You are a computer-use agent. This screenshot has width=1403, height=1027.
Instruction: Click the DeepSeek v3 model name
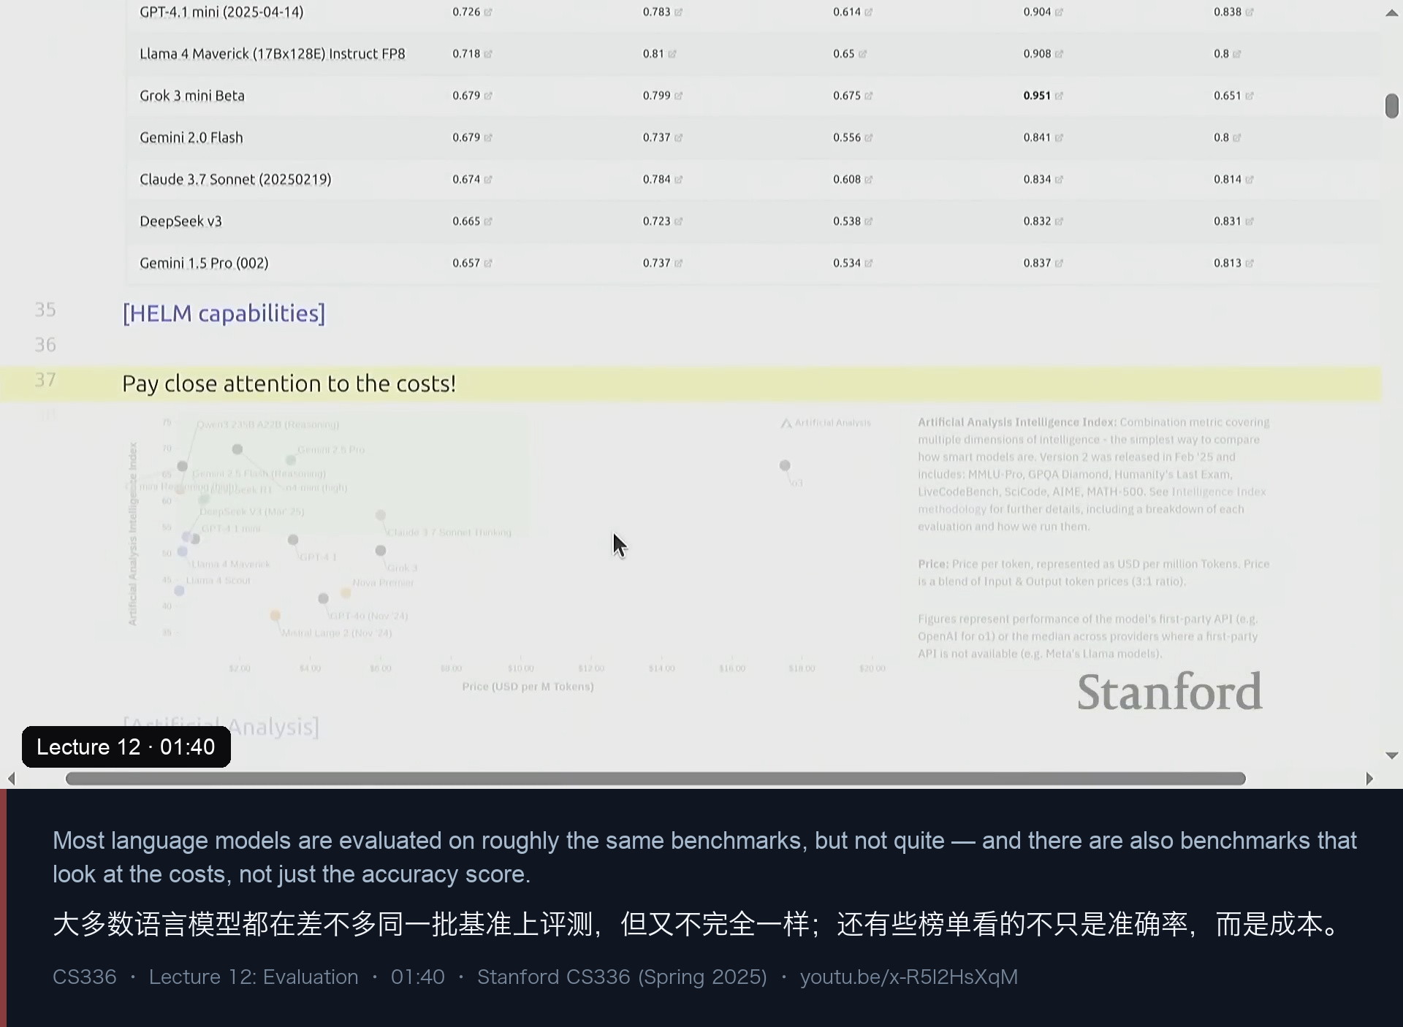coord(180,221)
